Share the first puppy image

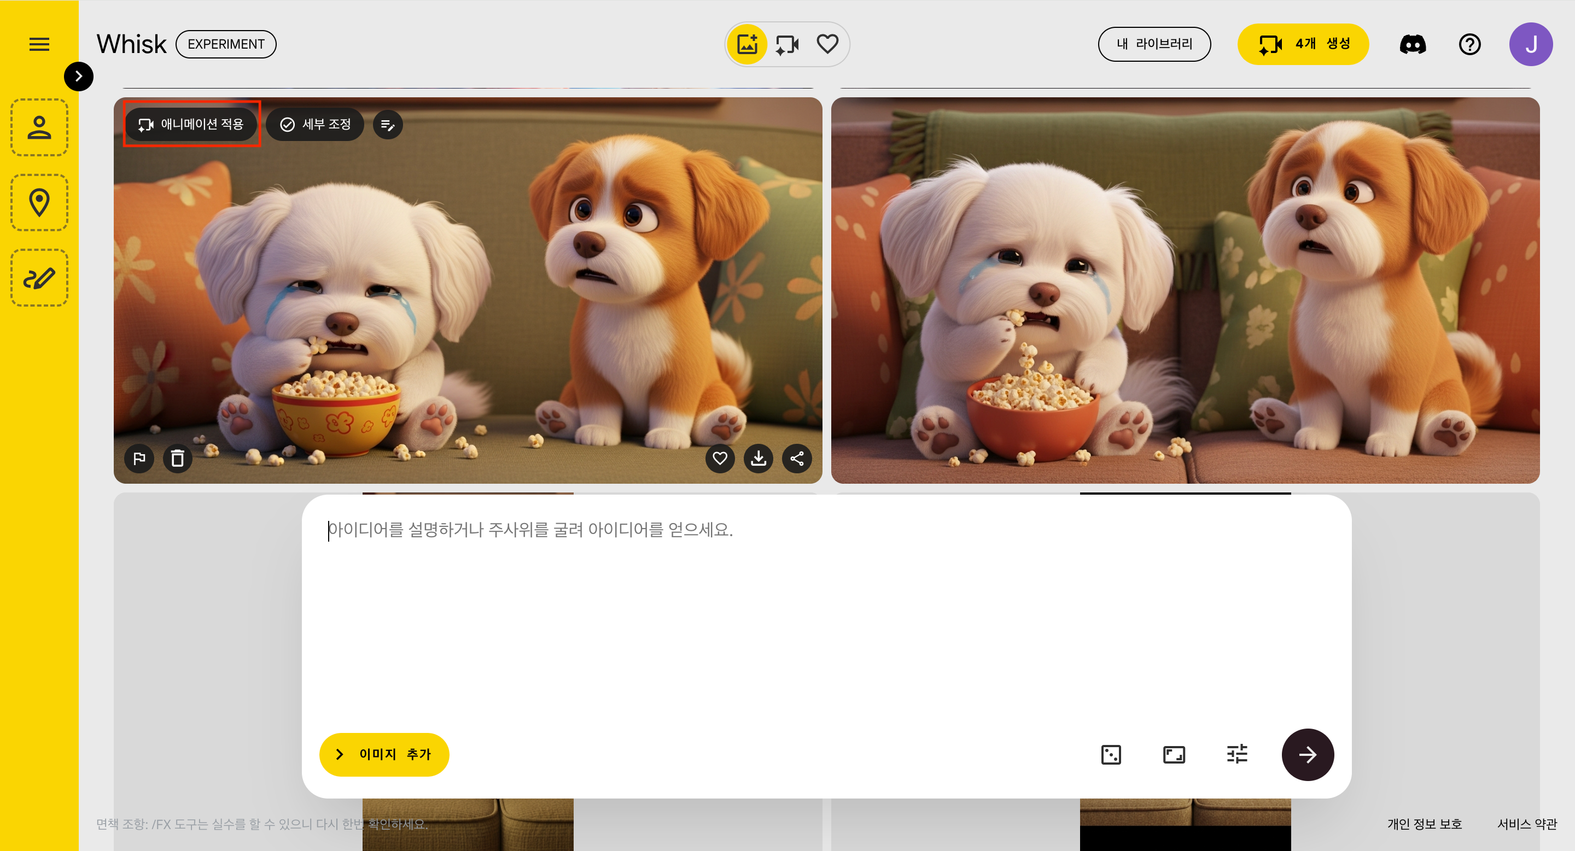(797, 457)
